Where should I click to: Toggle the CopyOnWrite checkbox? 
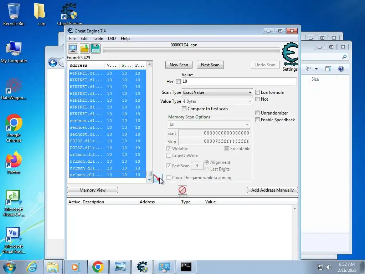[169, 156]
